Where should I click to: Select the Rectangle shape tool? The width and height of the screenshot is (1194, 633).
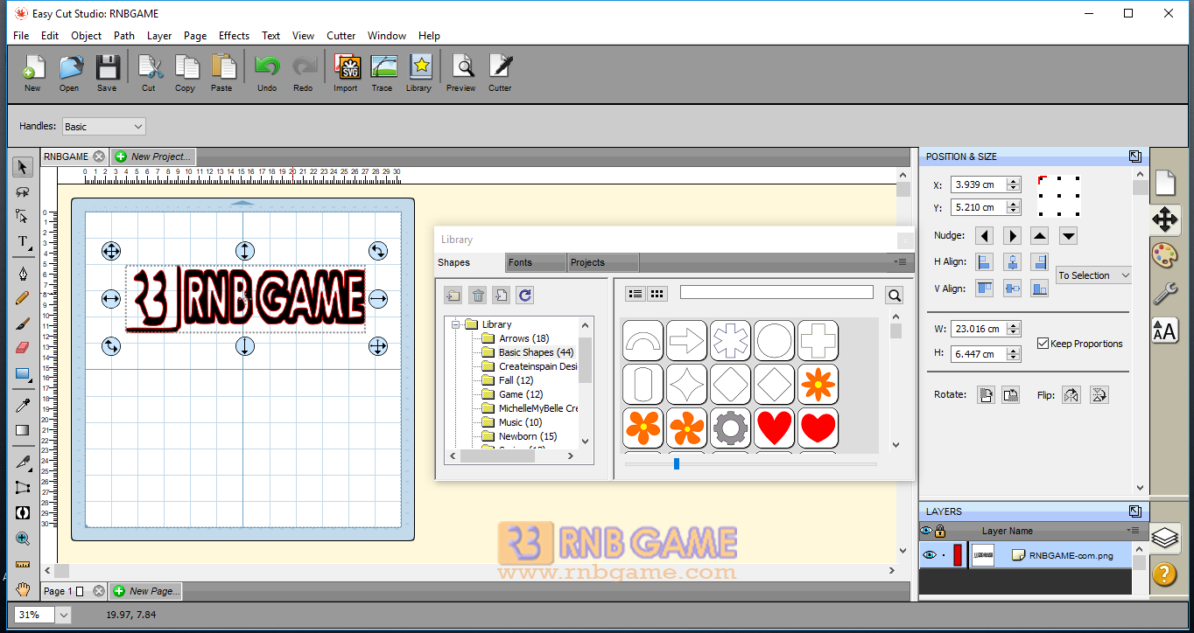point(23,373)
